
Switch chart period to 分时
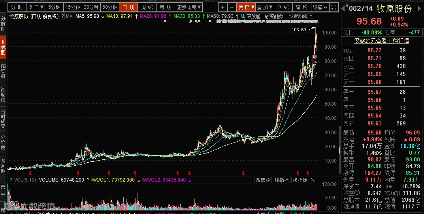point(17,7)
